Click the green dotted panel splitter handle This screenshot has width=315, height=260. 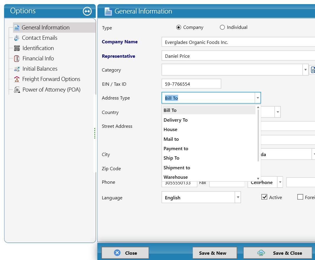[x=95, y=133]
